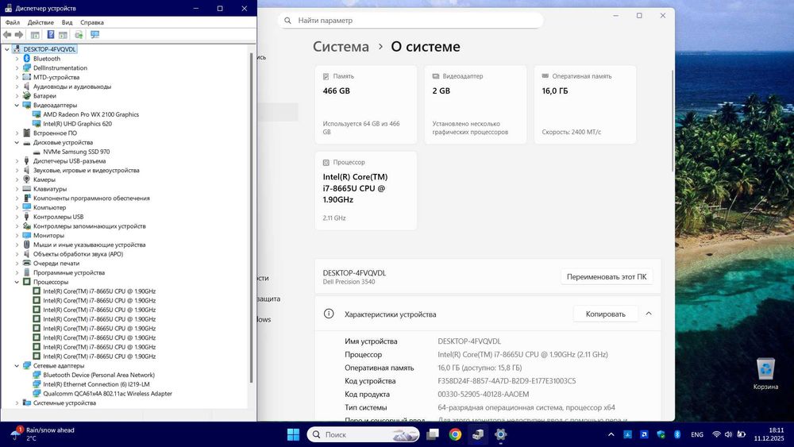Click the Очереди печати printer icon
This screenshot has height=447, width=794.
pyautogui.click(x=27, y=264)
